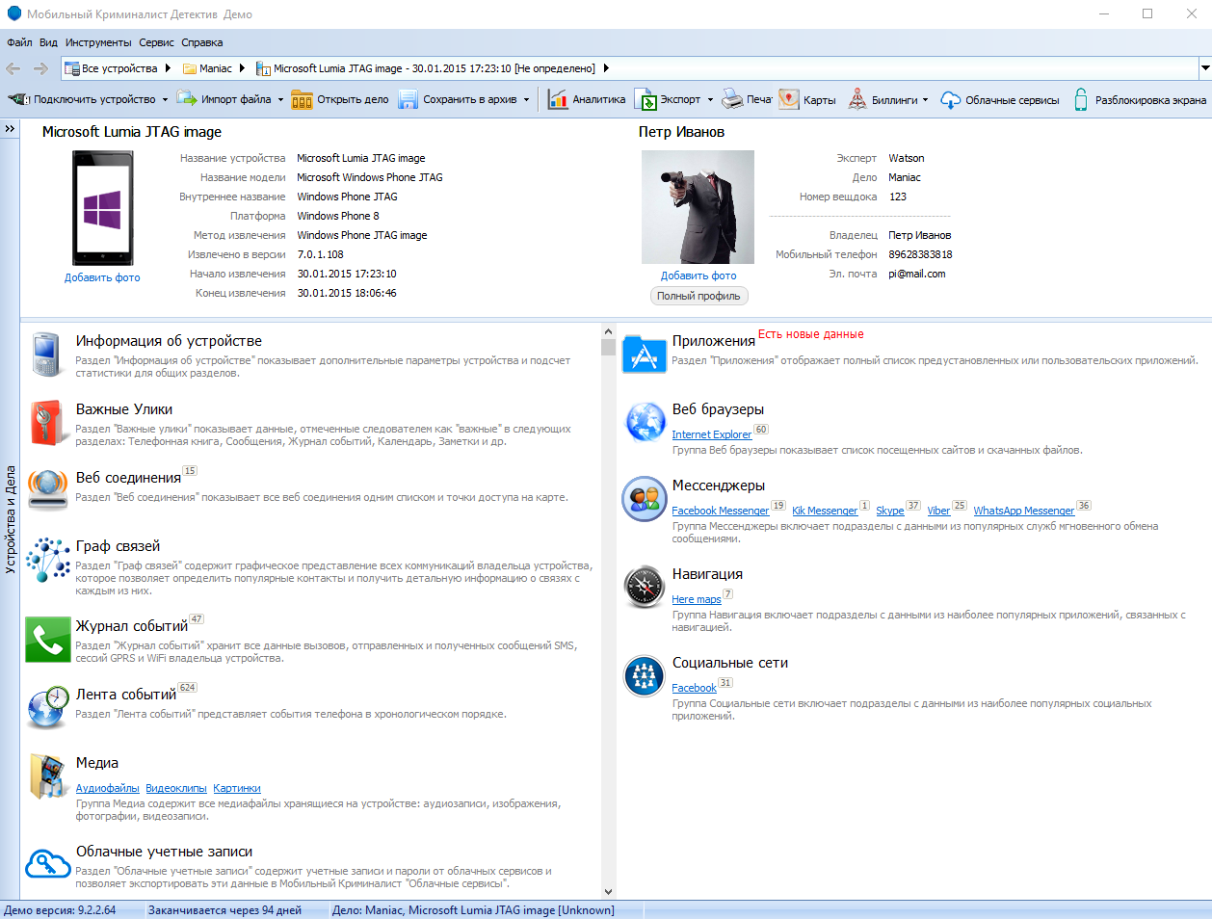Screen dimensions: 1212x919
Task: Expand the Экспорт dropdown arrow
Action: pyautogui.click(x=710, y=99)
